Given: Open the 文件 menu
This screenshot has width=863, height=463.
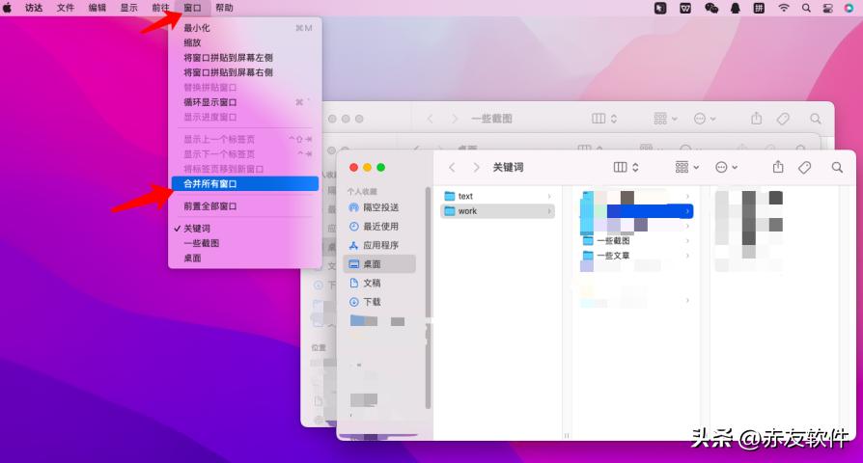Looking at the screenshot, I should point(66,8).
